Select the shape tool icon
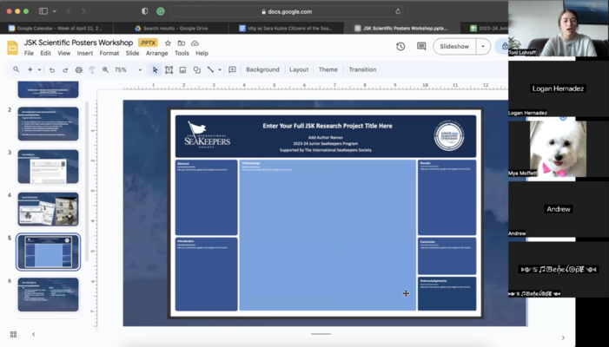 [x=197, y=69]
